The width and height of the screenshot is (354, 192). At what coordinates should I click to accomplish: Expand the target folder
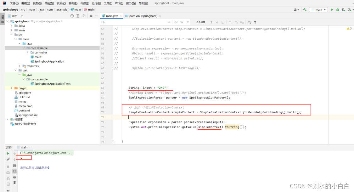[12, 88]
